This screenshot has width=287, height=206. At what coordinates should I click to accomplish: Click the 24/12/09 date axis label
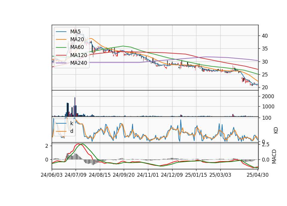[x=172, y=175]
